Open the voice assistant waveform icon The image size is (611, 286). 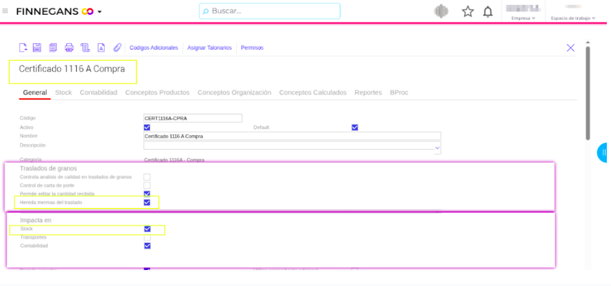[x=442, y=11]
